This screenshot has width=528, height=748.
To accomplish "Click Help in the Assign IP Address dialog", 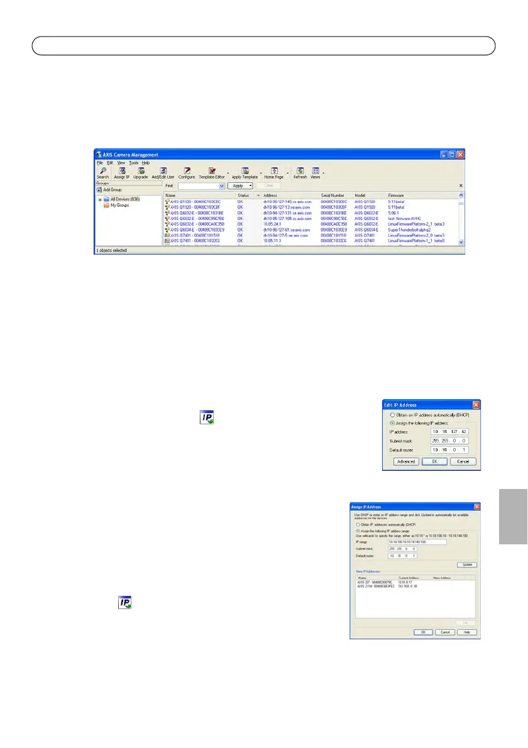I will coord(467,632).
